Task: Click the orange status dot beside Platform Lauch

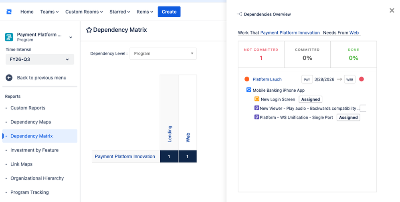Action: point(246,79)
